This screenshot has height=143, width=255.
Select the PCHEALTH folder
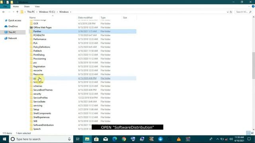click(39, 35)
